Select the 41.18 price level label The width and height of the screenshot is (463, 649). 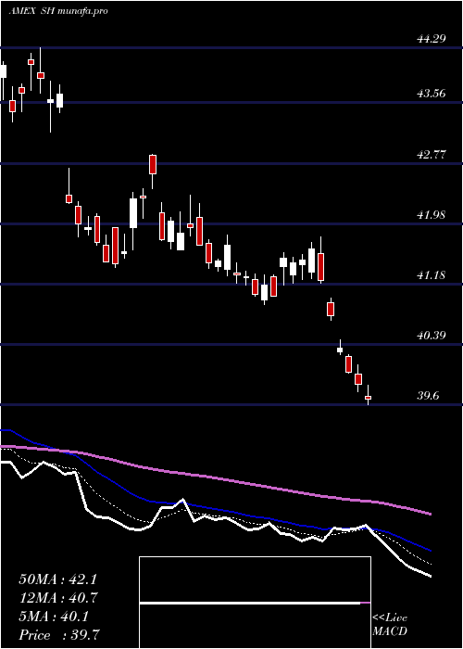point(432,274)
